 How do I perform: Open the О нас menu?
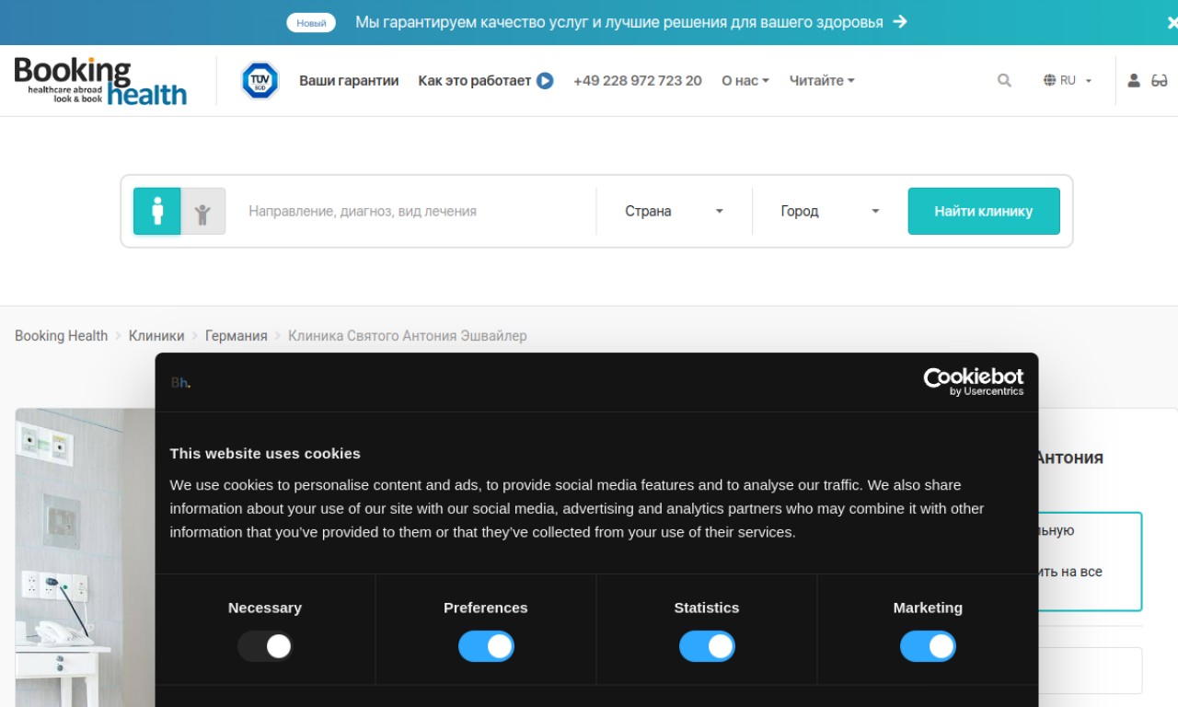pos(745,81)
